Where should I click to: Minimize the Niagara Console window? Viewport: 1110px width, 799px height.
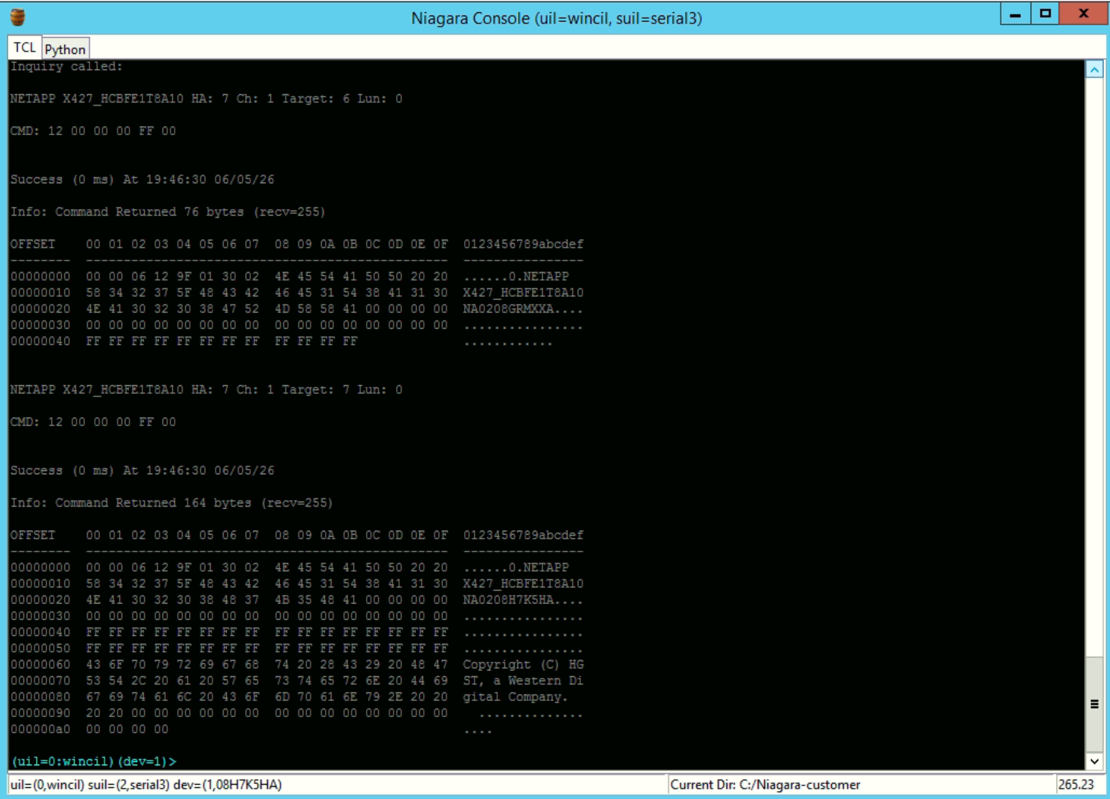click(1015, 14)
